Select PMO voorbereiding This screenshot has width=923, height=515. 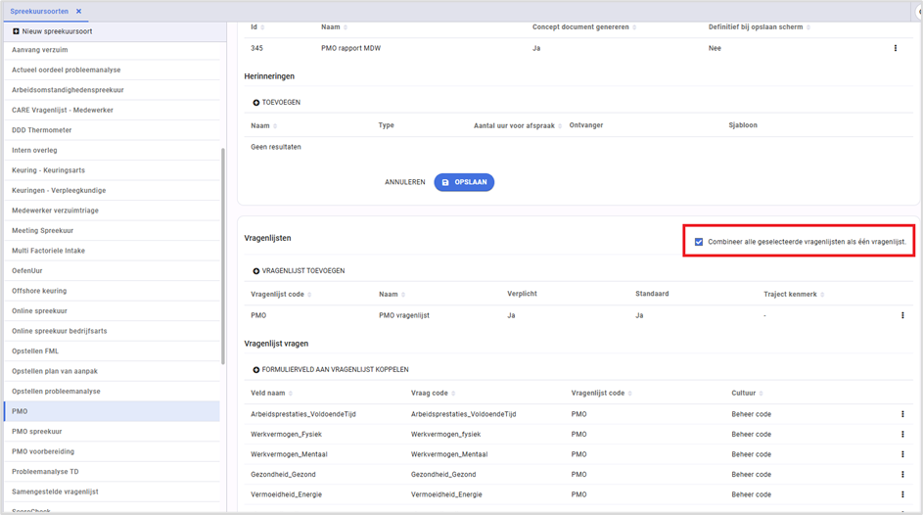click(112, 451)
